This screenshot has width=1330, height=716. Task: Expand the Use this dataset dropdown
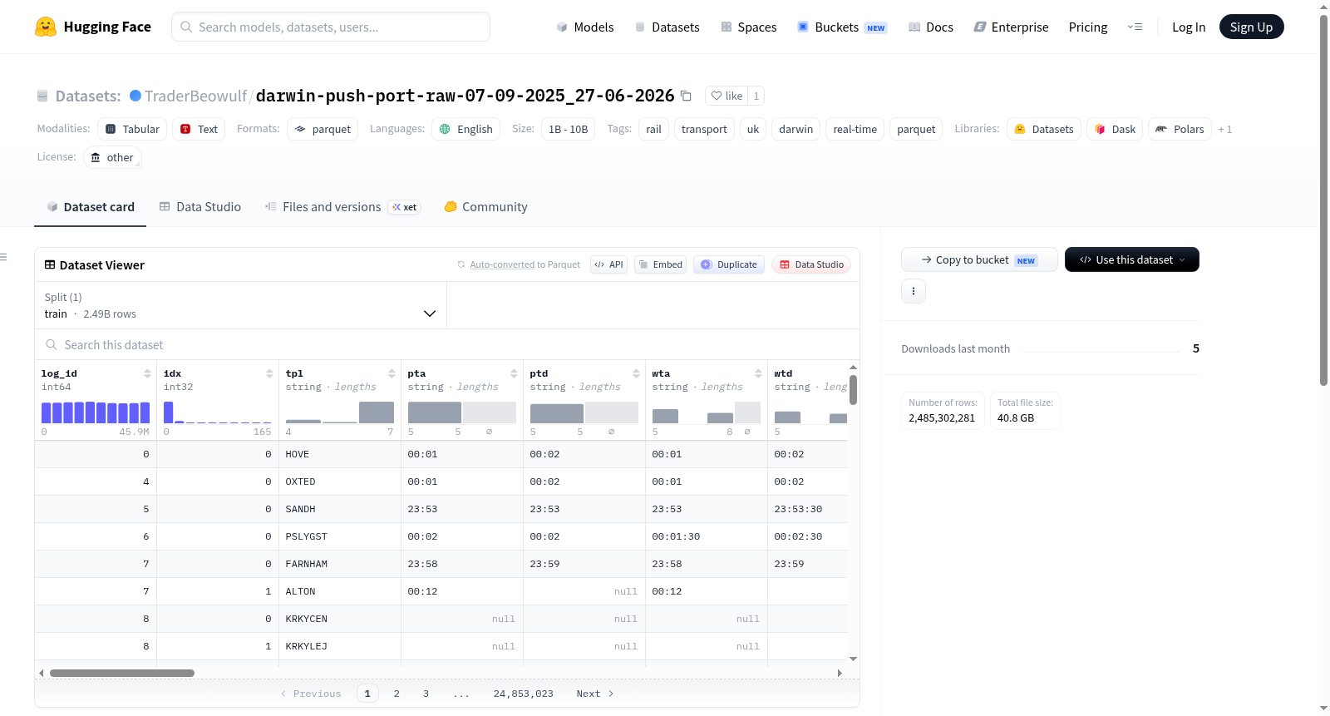coord(1132,259)
